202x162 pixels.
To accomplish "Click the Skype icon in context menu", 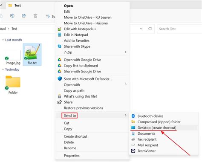I will (60, 46).
